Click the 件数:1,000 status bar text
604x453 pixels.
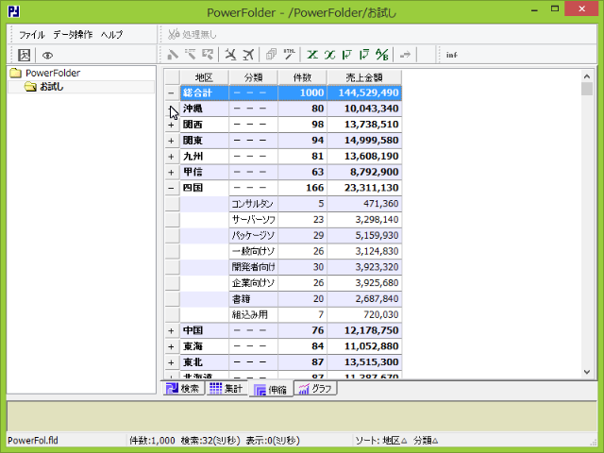click(x=152, y=441)
